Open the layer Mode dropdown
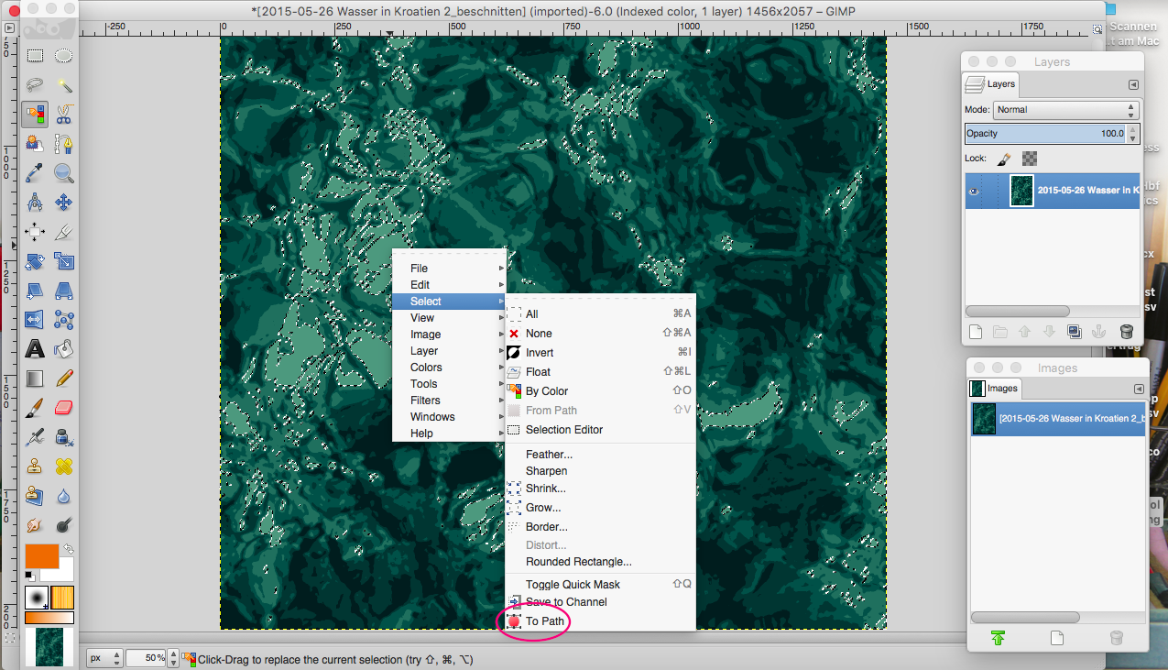Viewport: 1168px width, 670px height. click(x=1065, y=110)
